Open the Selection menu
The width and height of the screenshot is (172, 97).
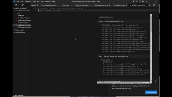click(x=28, y=2)
